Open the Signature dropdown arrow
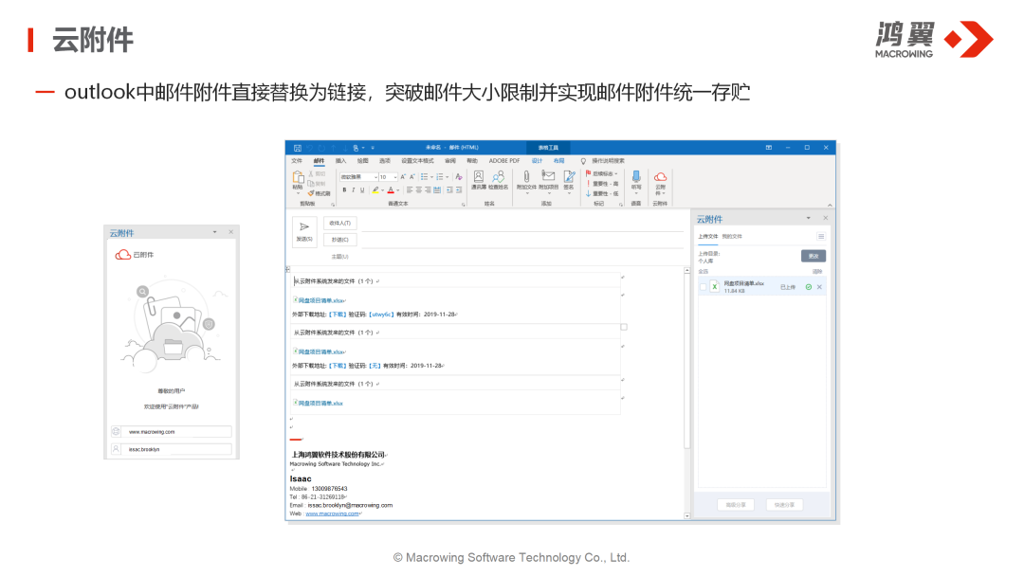 (x=569, y=193)
